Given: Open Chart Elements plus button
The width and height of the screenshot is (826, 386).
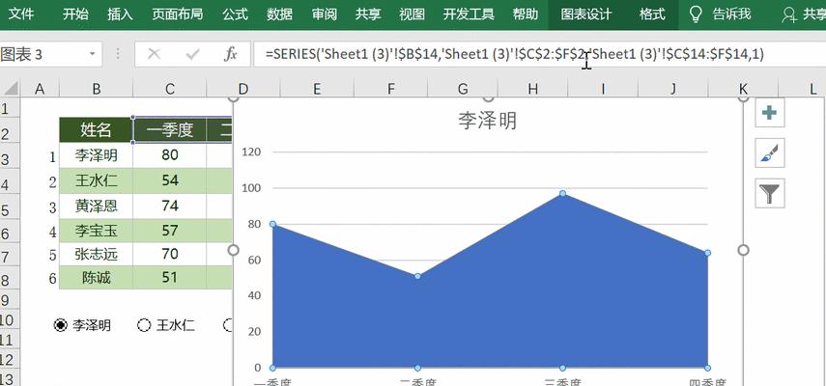Looking at the screenshot, I should (770, 113).
